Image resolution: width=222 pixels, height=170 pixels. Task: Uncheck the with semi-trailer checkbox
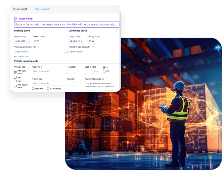(x=15, y=72)
